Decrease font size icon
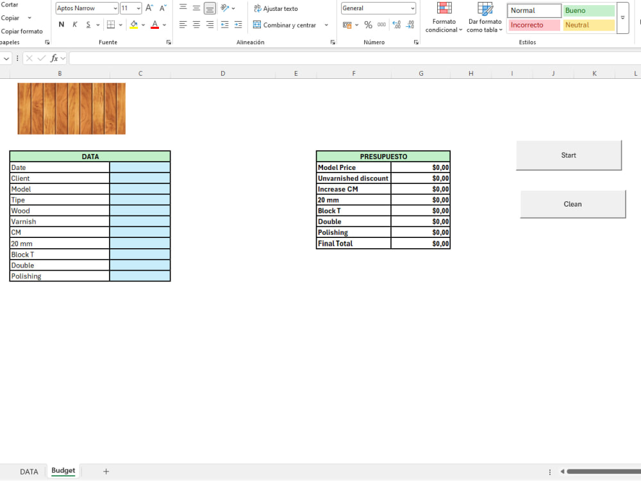The height and width of the screenshot is (481, 641). tap(163, 8)
